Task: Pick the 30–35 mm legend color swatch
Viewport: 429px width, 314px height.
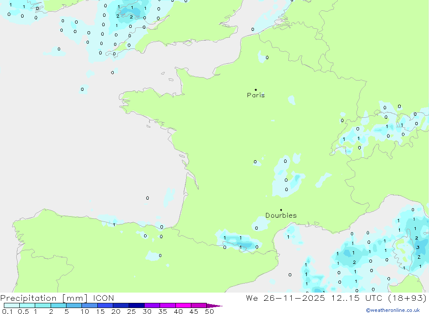Action: pyautogui.click(x=152, y=305)
